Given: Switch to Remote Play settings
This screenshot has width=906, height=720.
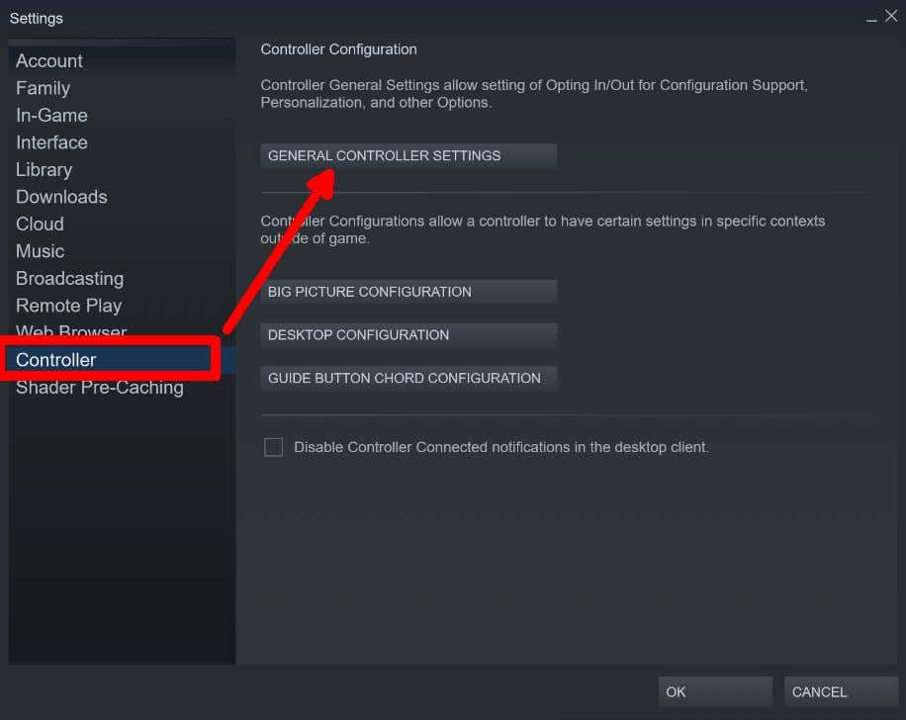Looking at the screenshot, I should (68, 306).
